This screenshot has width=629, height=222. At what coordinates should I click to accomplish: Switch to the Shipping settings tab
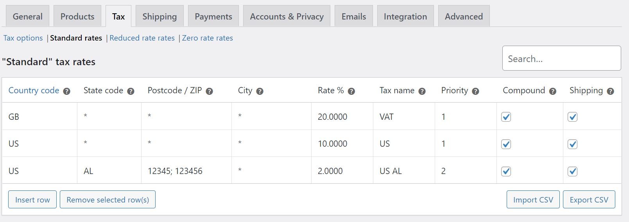[159, 16]
